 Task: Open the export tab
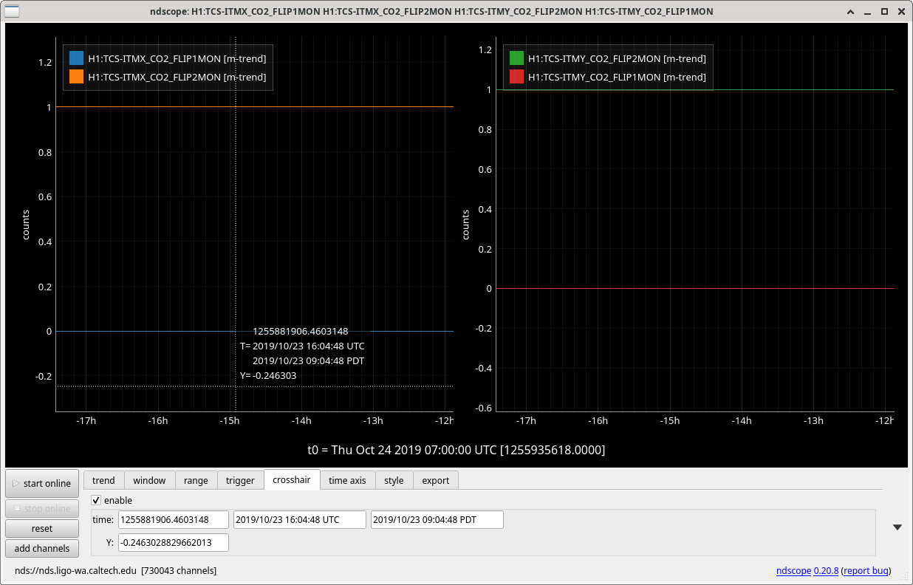click(x=436, y=480)
